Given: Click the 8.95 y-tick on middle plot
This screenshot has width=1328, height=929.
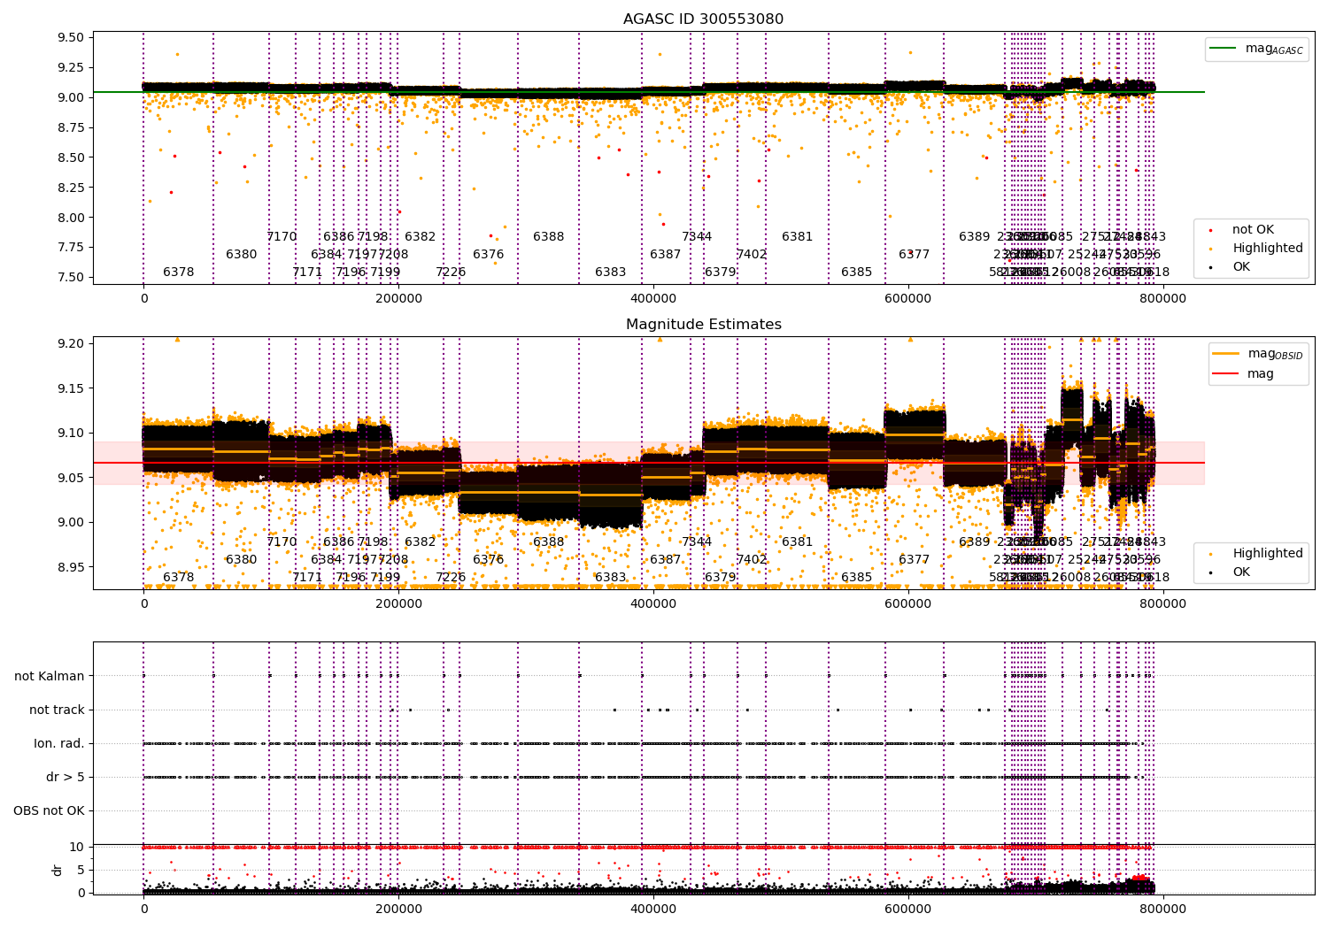Looking at the screenshot, I should click(70, 567).
